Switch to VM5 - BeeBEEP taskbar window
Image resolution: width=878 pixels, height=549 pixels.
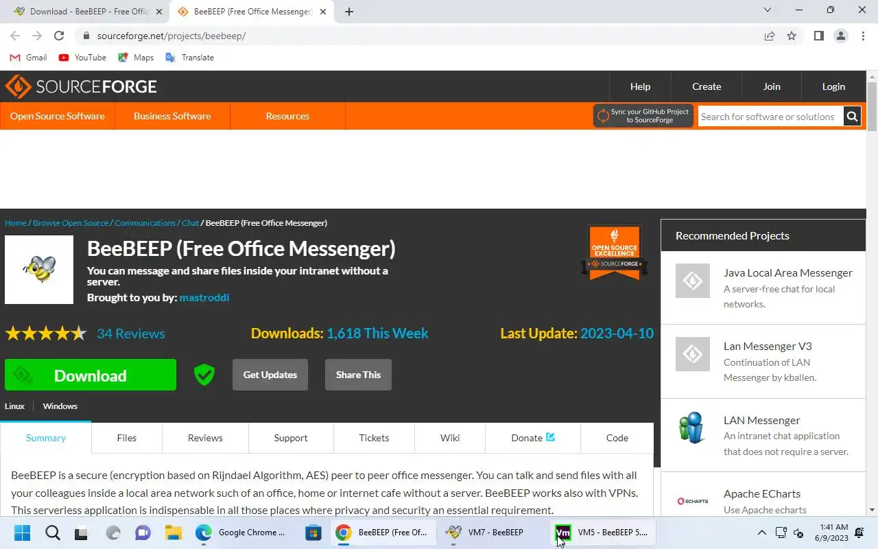(604, 533)
